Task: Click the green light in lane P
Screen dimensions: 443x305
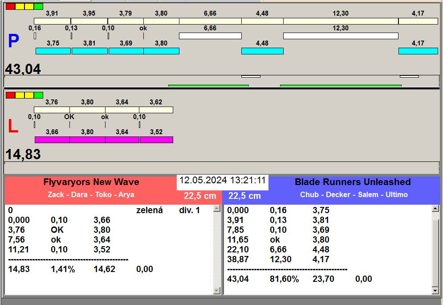Action: pyautogui.click(x=39, y=6)
